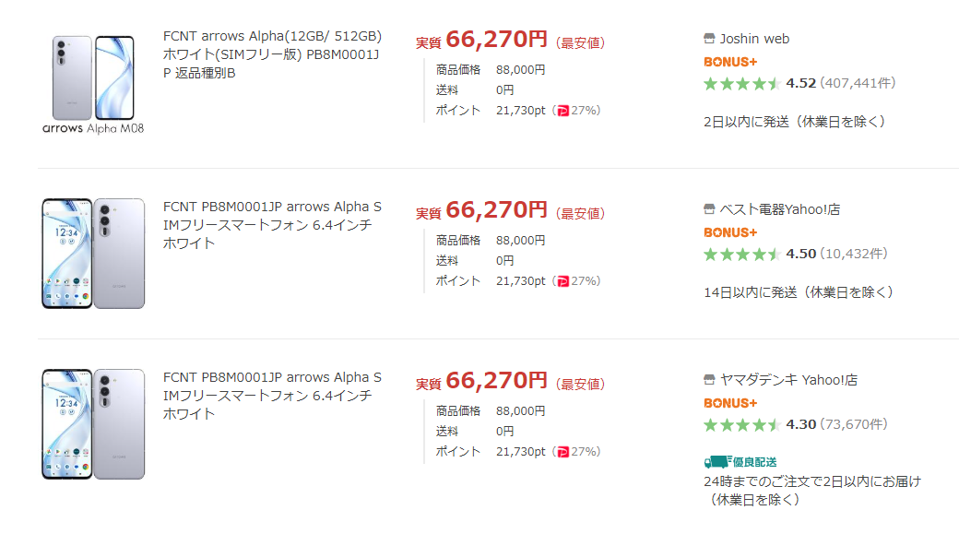Click the store icon beside Joshin web
This screenshot has height=534, width=959.
pos(709,39)
